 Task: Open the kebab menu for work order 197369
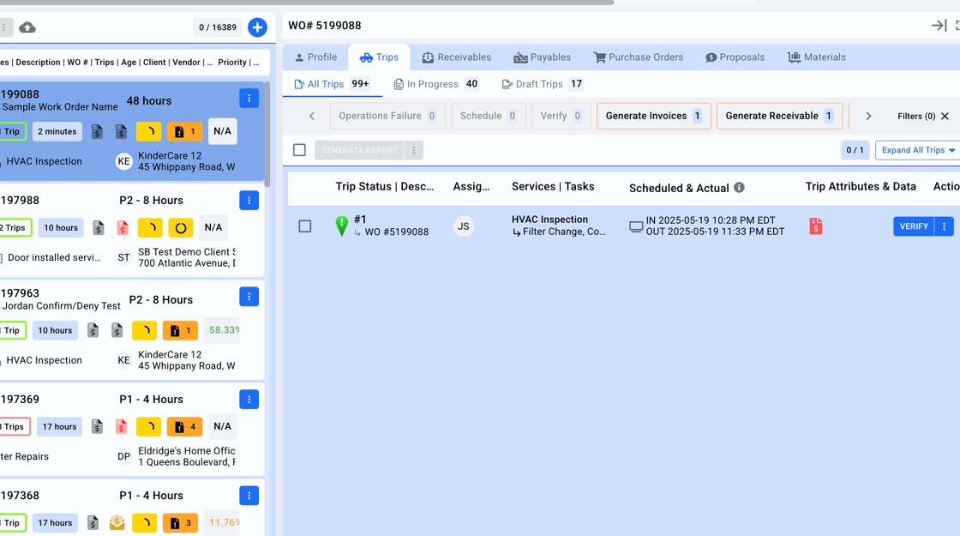point(249,400)
